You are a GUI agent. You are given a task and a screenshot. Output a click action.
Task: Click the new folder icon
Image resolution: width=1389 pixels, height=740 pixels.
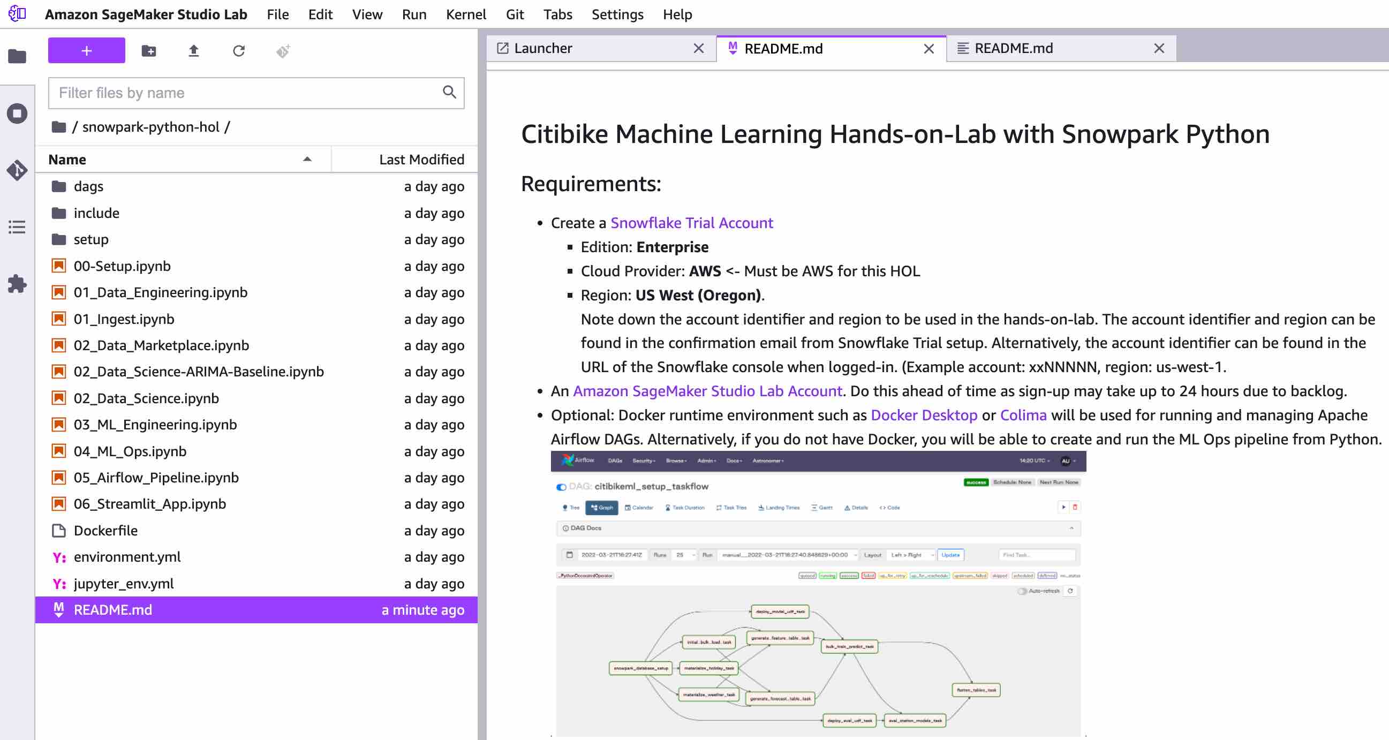tap(149, 51)
